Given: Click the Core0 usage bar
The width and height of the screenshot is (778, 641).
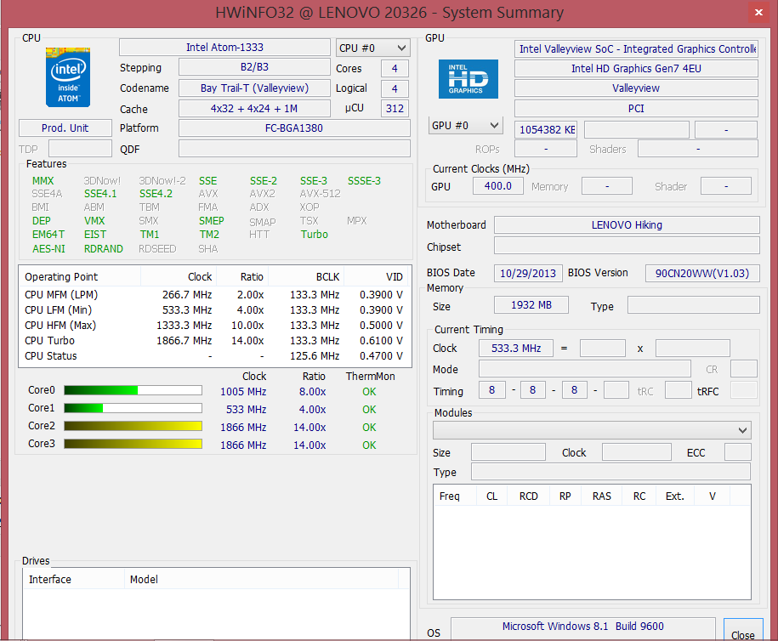Looking at the screenshot, I should pos(133,390).
